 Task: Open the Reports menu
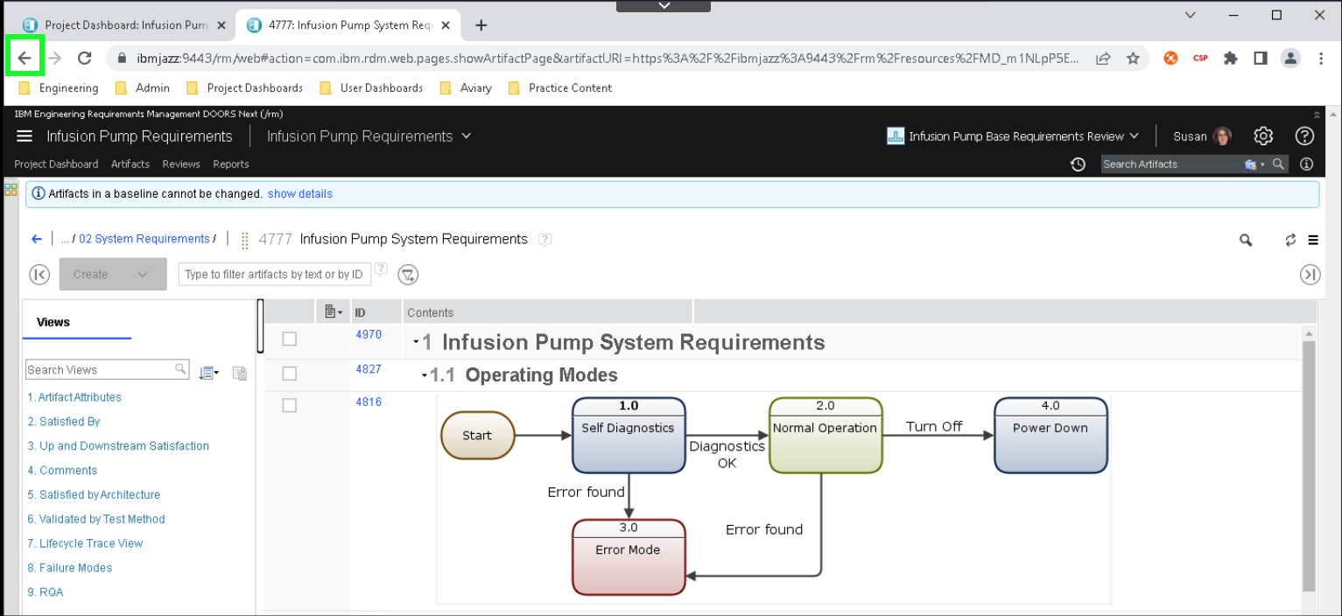click(x=230, y=164)
